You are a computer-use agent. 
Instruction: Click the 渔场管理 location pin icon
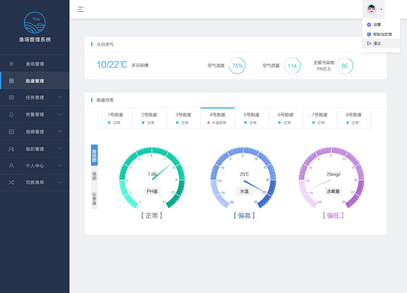pyautogui.click(x=11, y=64)
